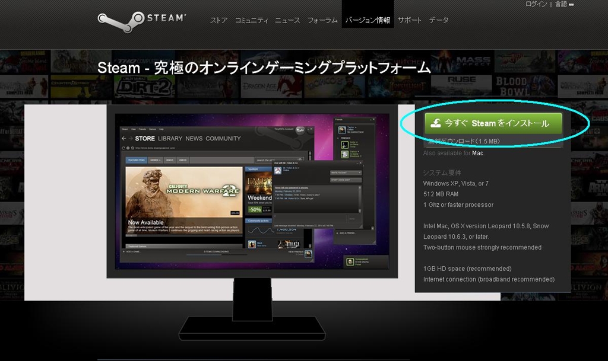Click the Steam logo in the header
The image size is (608, 361).
(142, 21)
